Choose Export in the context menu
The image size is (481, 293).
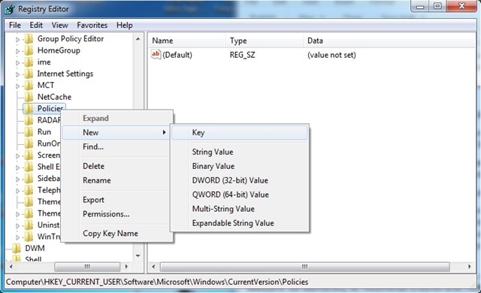pos(116,200)
